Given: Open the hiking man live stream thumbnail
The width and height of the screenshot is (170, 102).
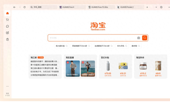Looking at the screenshot, I should [x=88, y=69].
